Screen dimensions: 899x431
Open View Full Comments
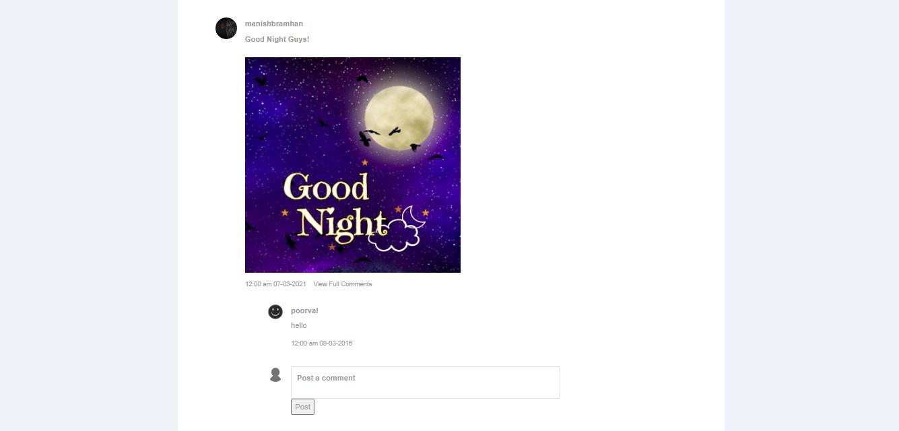343,284
